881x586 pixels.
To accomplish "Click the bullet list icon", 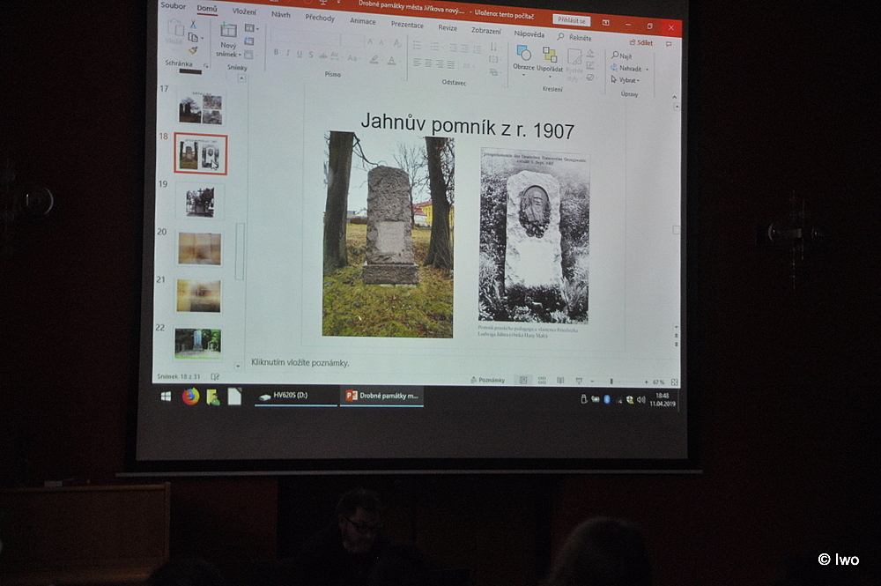I will (x=417, y=45).
